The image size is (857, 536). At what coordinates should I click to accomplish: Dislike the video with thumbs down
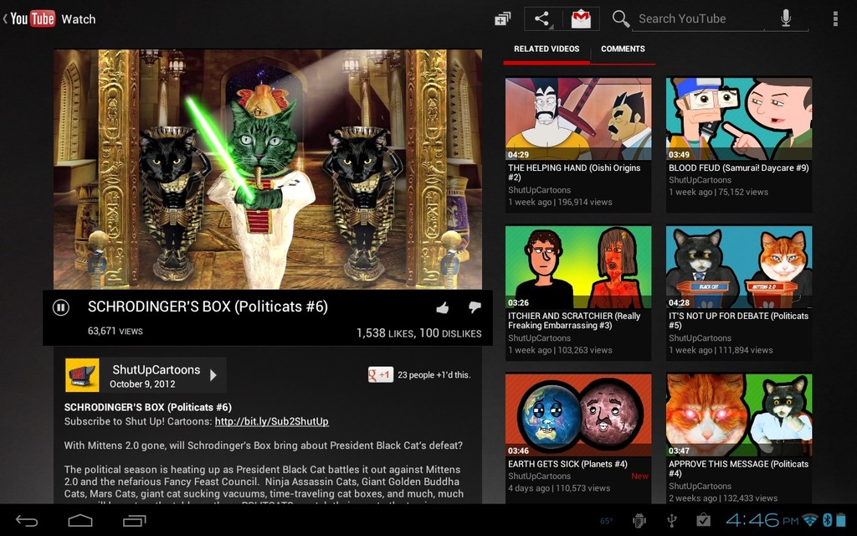click(475, 307)
